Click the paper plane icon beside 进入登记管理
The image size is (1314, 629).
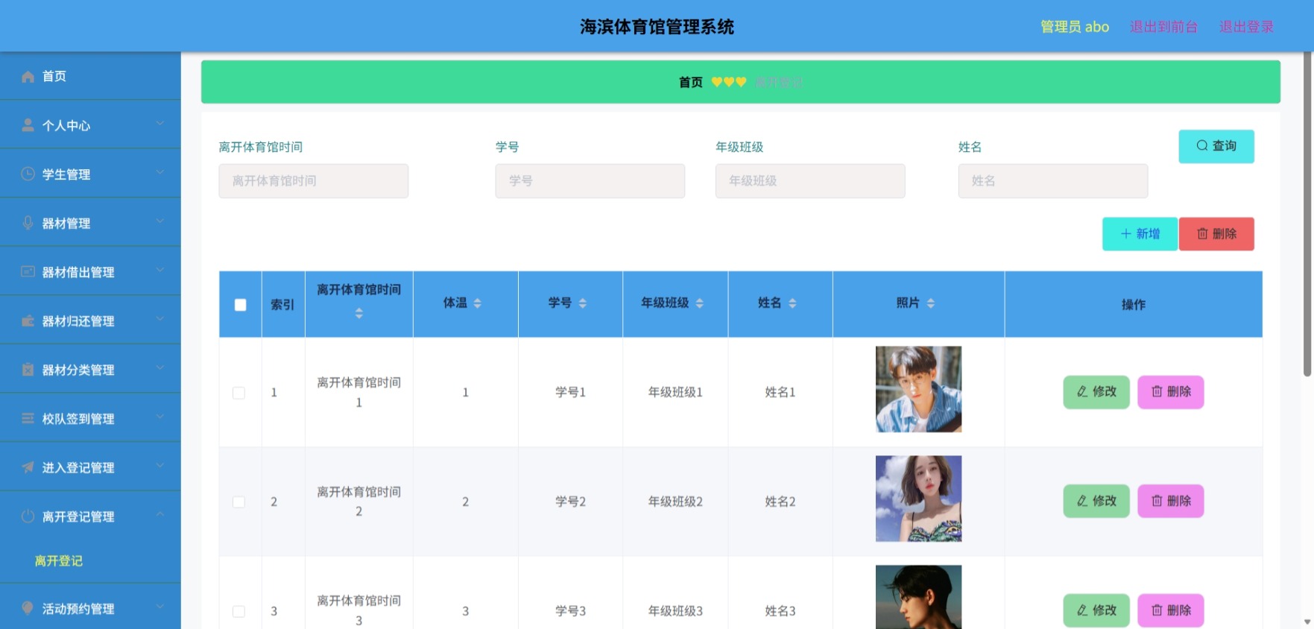point(28,467)
